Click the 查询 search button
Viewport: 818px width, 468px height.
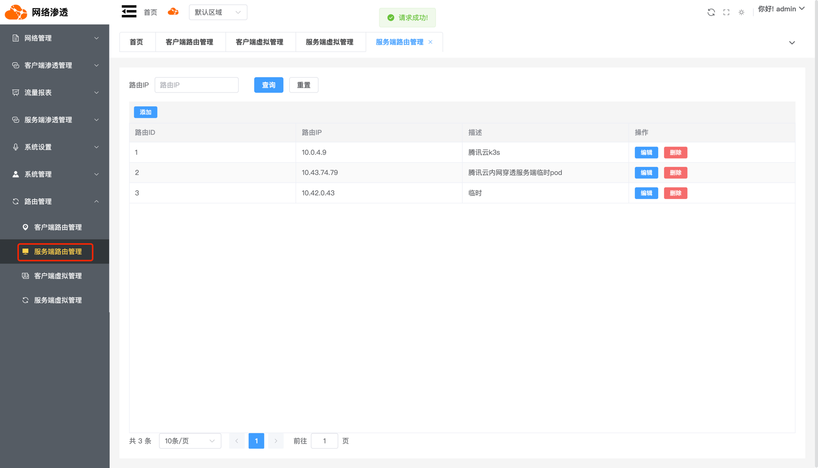(x=268, y=85)
